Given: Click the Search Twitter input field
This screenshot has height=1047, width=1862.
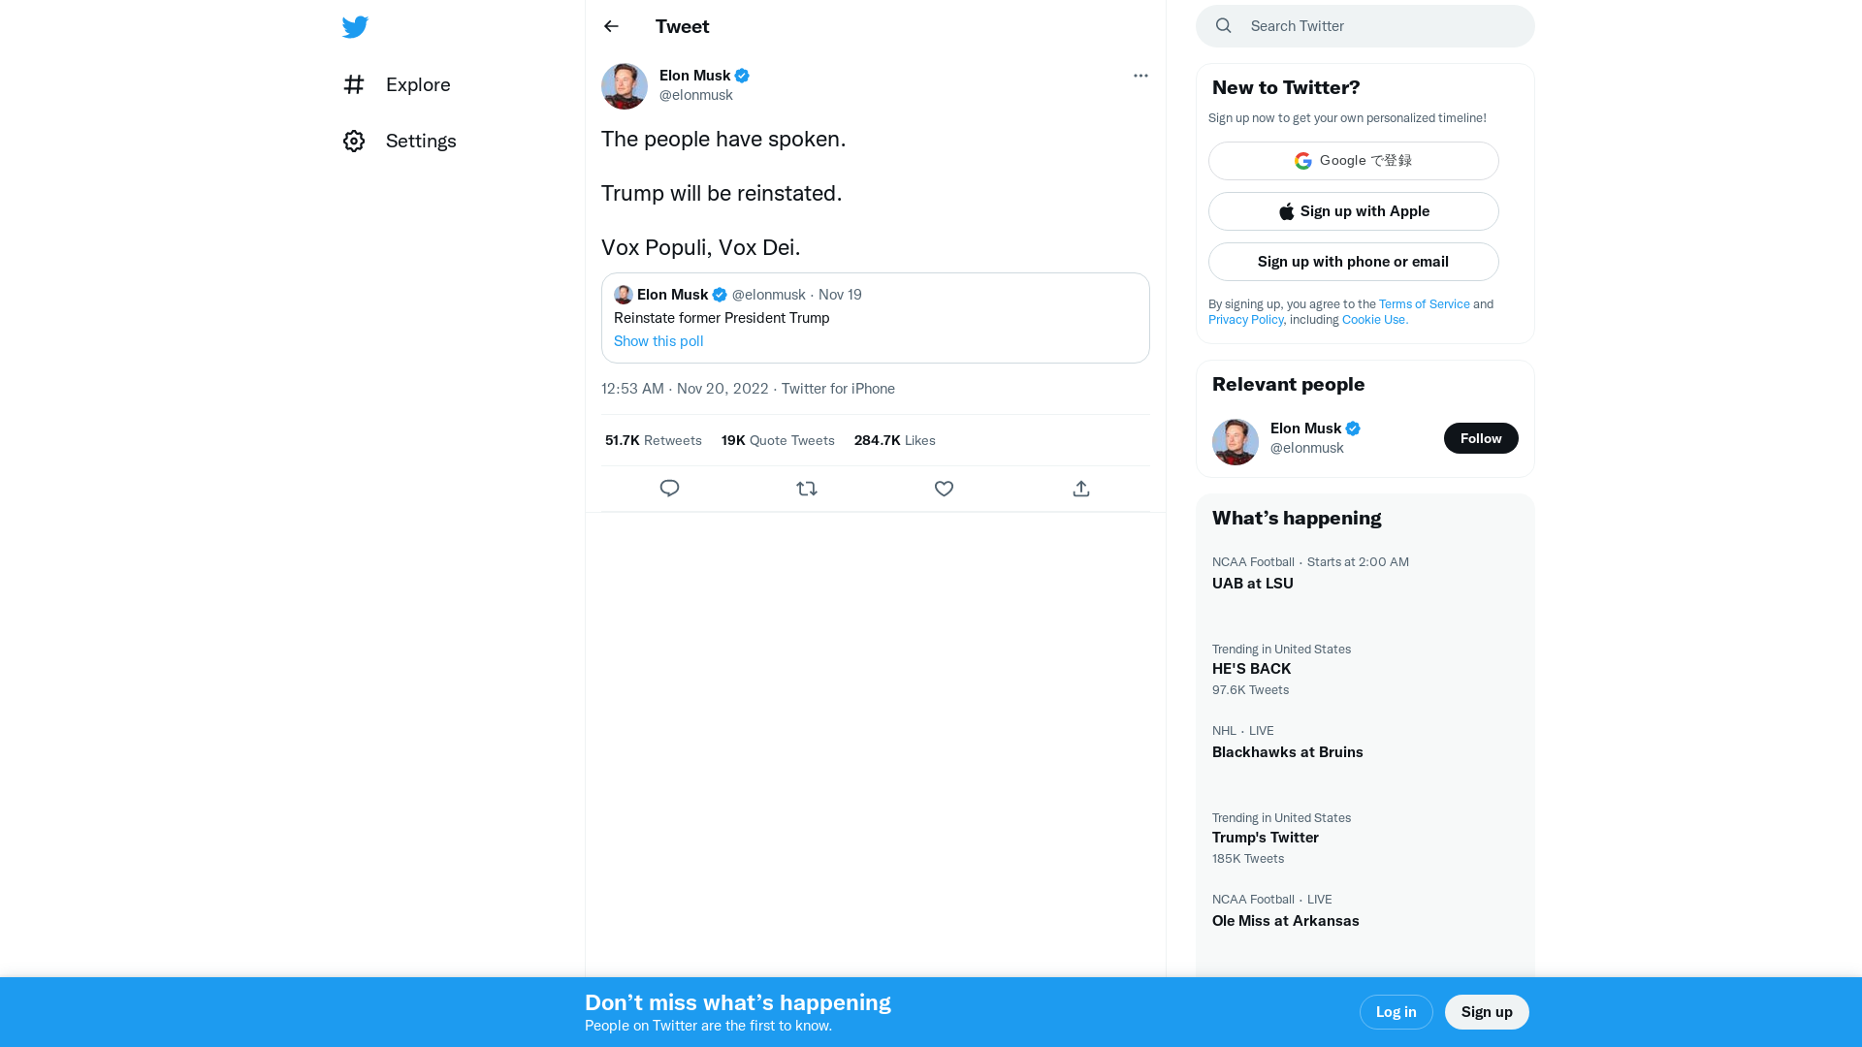Looking at the screenshot, I should pyautogui.click(x=1377, y=26).
